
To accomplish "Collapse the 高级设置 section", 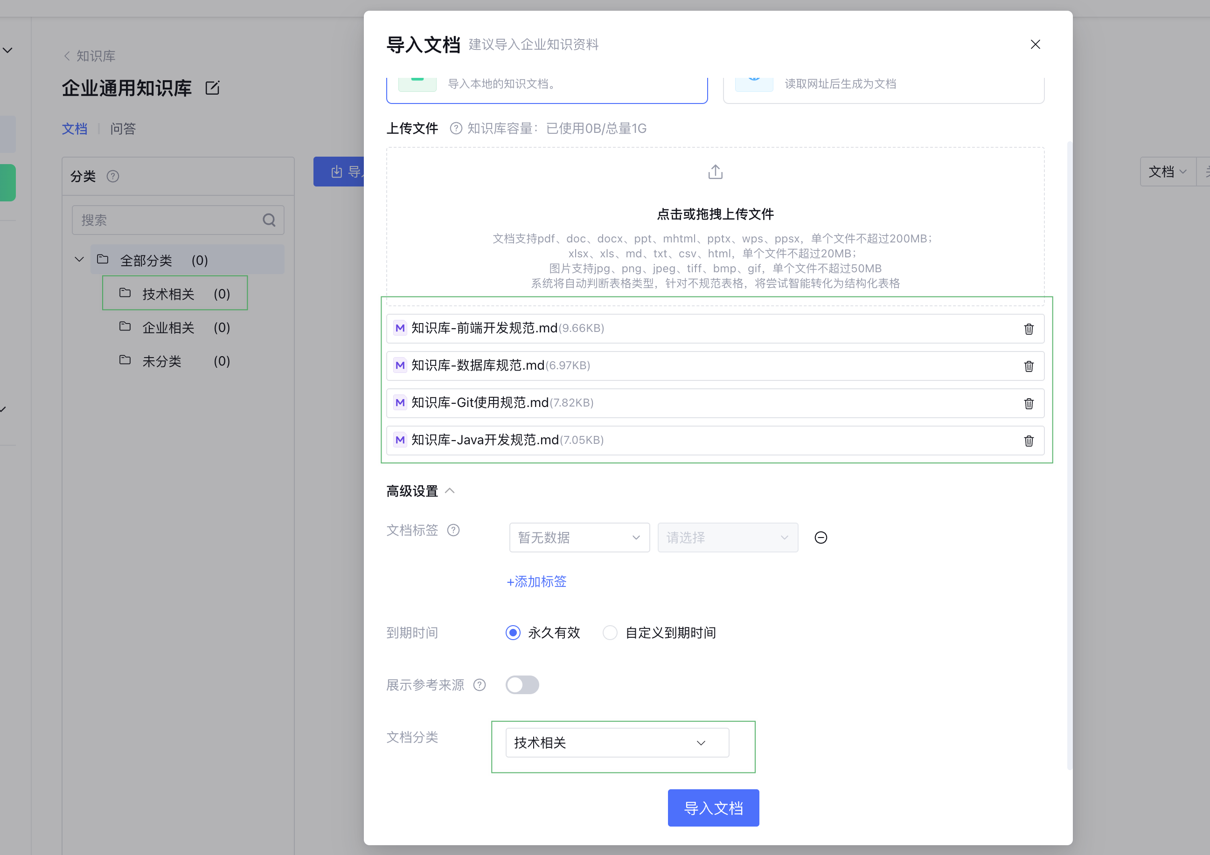I will pyautogui.click(x=451, y=490).
